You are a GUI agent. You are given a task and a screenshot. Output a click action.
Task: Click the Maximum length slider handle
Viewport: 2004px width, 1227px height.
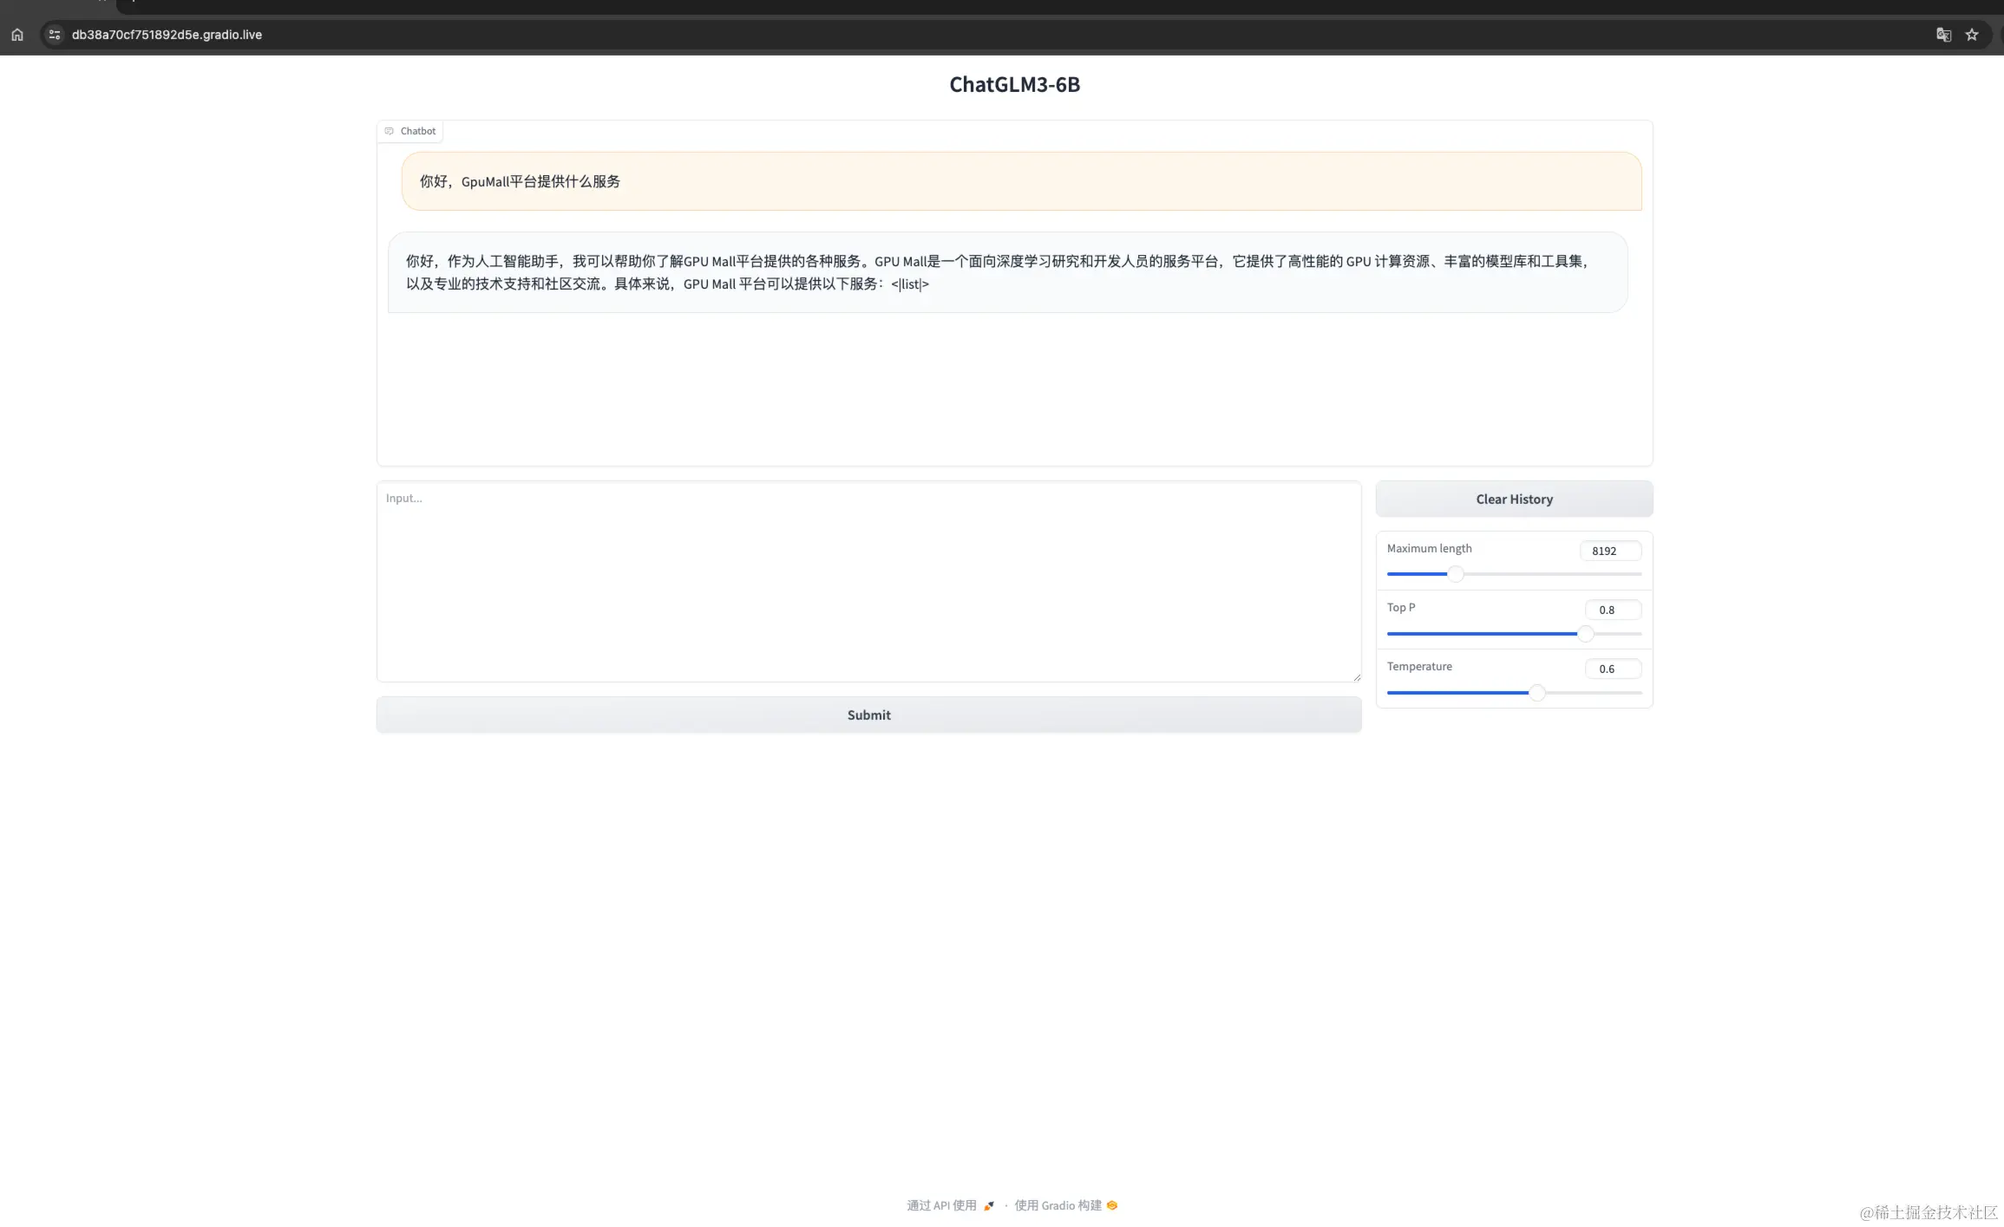pos(1456,574)
